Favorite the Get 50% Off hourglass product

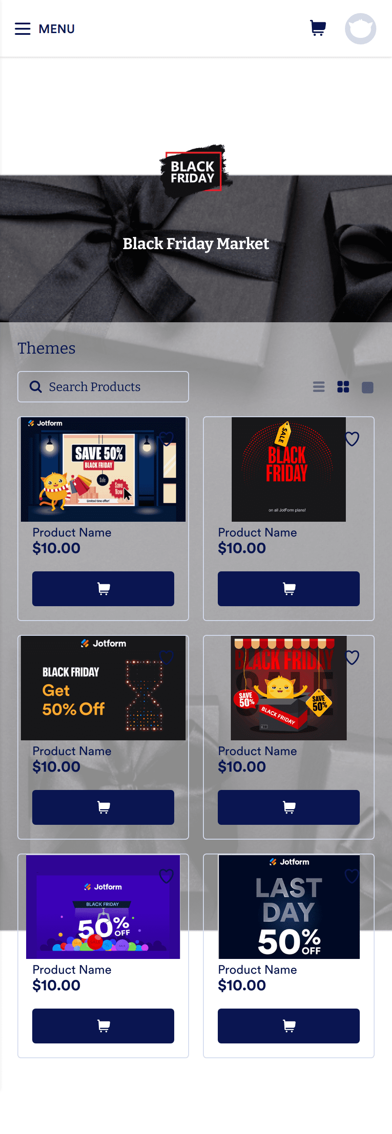coord(166,657)
